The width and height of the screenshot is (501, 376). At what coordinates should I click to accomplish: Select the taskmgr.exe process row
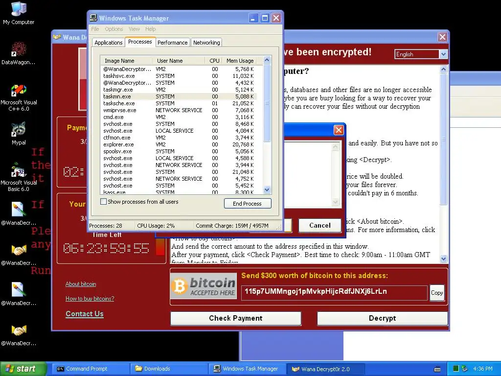[179, 90]
